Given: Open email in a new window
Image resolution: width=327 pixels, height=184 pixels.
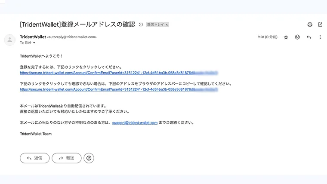Looking at the screenshot, I should tap(320, 25).
